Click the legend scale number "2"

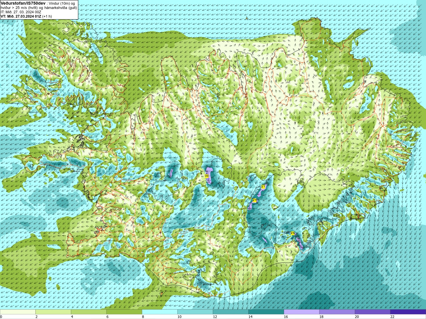tap(36, 317)
